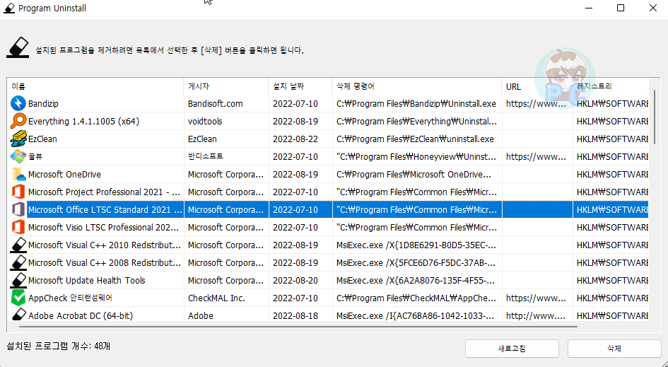Click the CheckMAL Inc. publisher cell

[216, 298]
